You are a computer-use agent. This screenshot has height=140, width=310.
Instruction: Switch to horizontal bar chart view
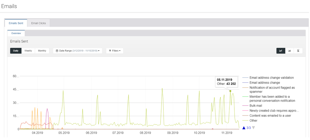[x=298, y=51]
